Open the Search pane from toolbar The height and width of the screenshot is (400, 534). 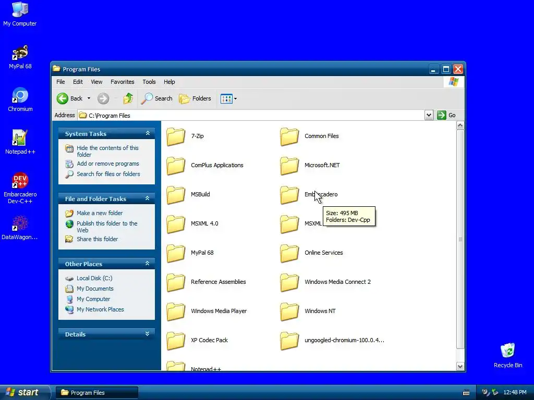coord(156,98)
